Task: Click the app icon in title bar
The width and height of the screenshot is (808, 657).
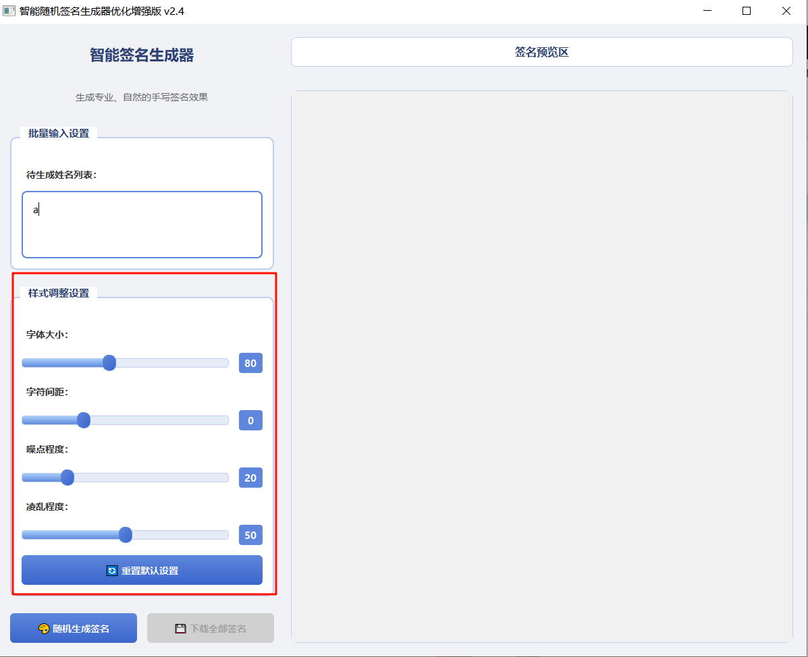Action: (x=9, y=11)
